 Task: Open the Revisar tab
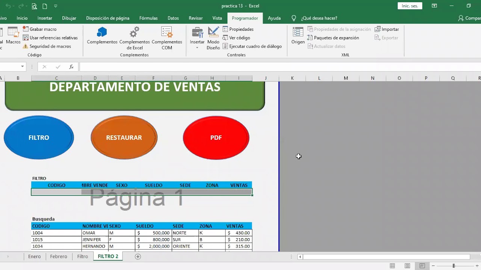(x=196, y=18)
